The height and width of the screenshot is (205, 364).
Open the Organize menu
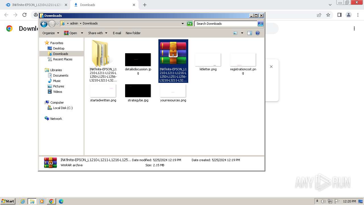point(51,33)
